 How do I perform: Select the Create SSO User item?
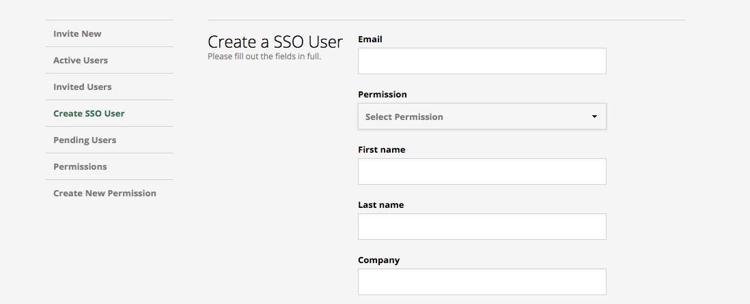89,114
